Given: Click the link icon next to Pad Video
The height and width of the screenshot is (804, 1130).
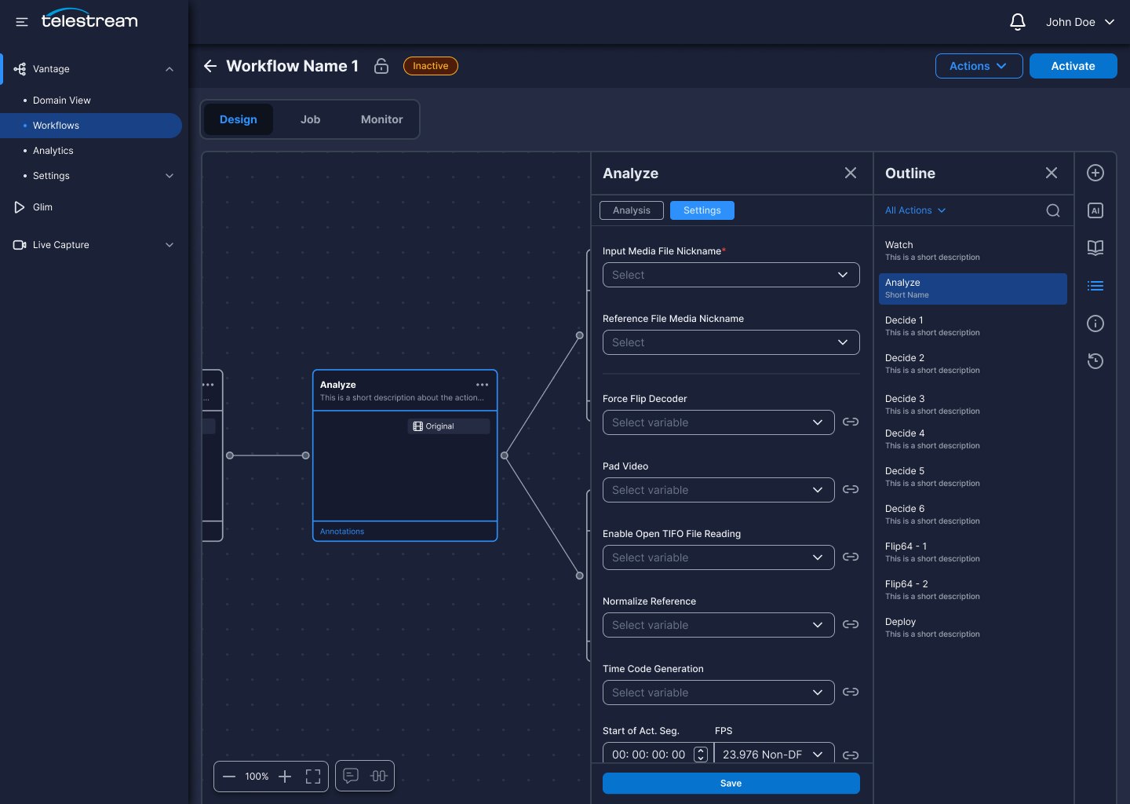Looking at the screenshot, I should [851, 489].
